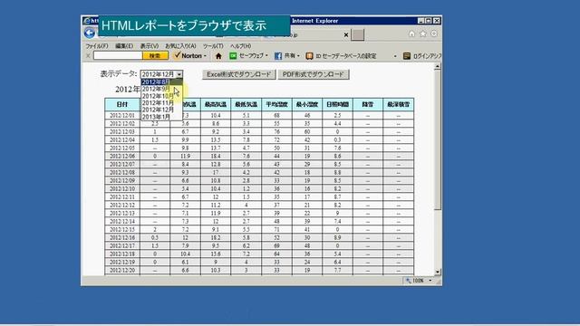580x326 pixels.
Task: Click the scrollbar down arrow
Action: [438, 272]
